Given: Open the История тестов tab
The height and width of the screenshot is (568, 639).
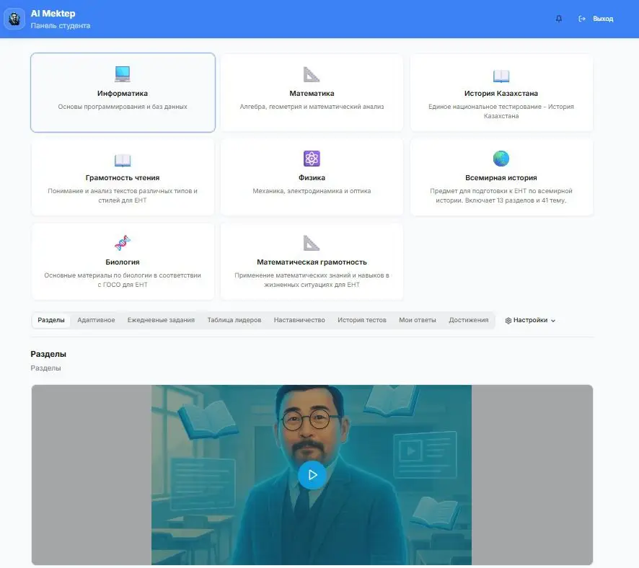Looking at the screenshot, I should click(361, 320).
